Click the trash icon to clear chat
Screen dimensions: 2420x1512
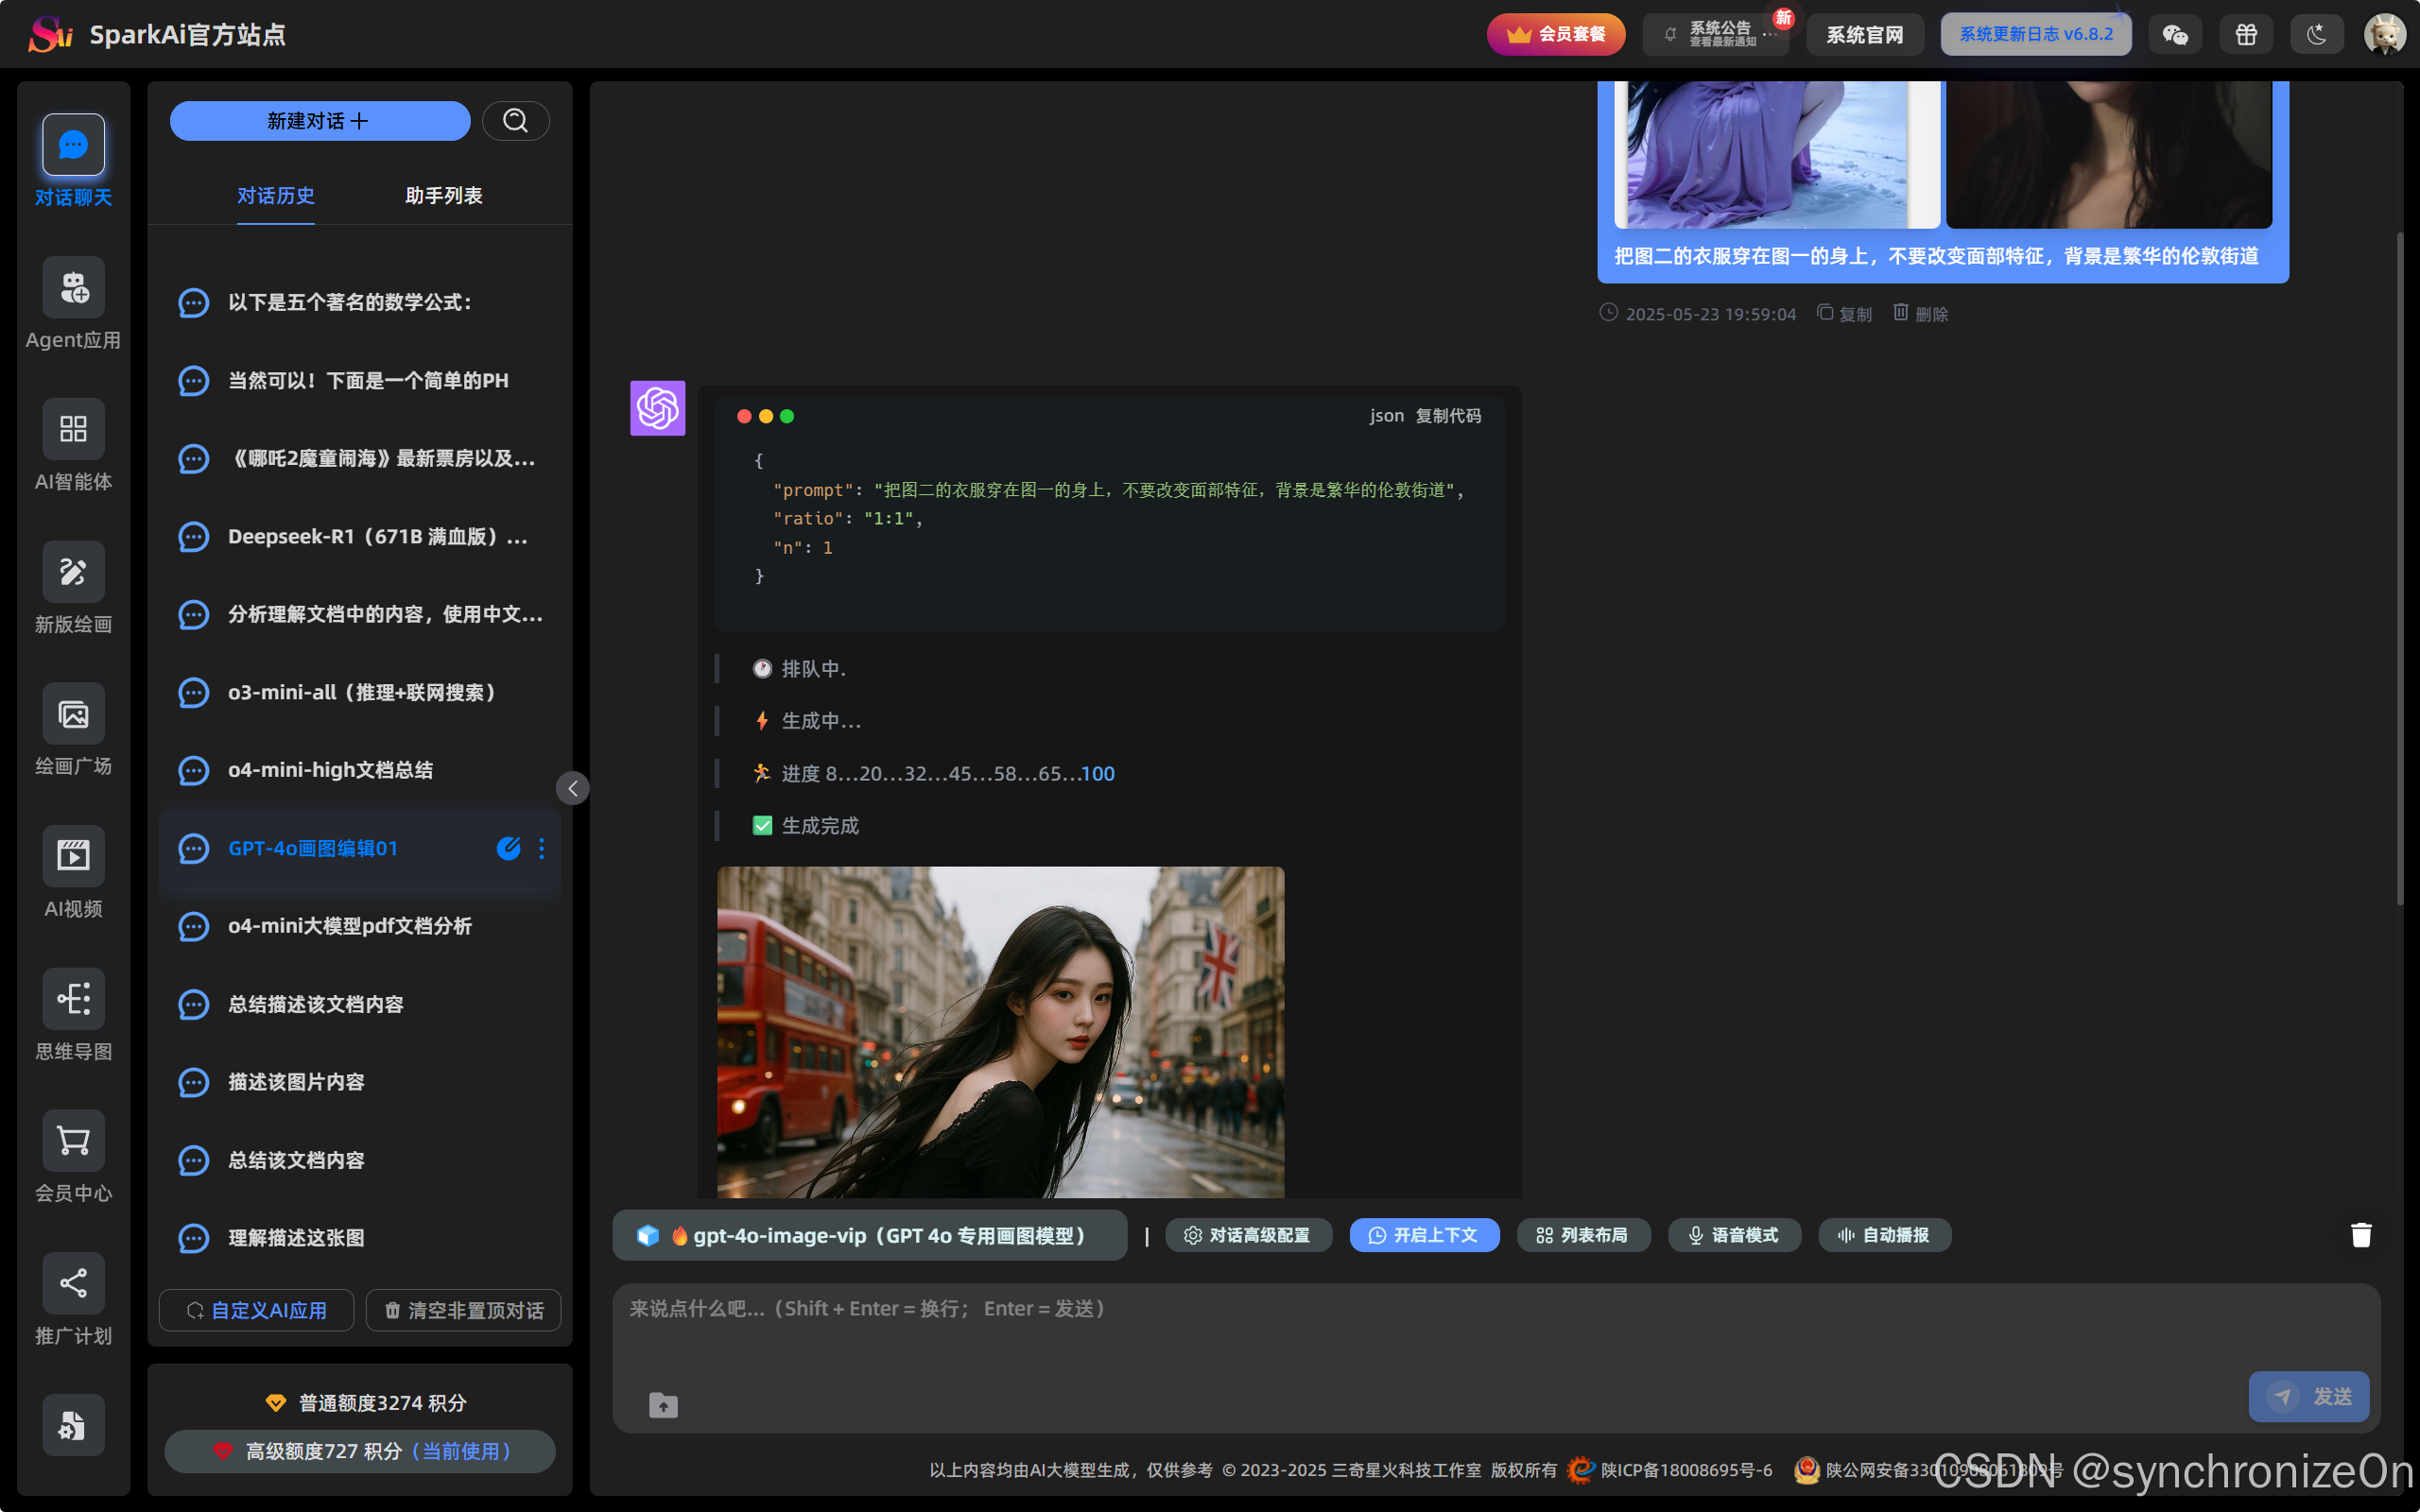2361,1235
